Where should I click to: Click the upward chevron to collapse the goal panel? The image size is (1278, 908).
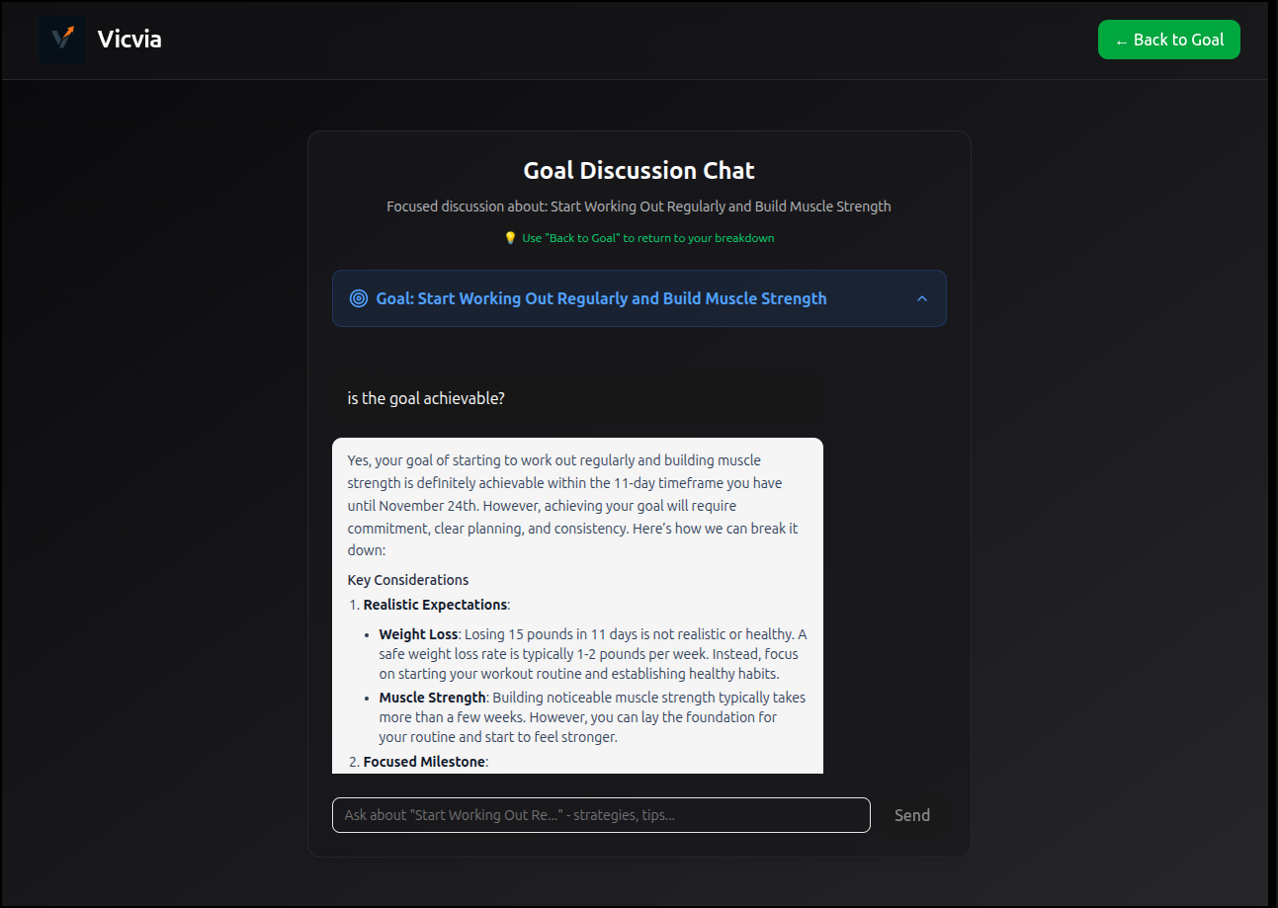pos(921,297)
